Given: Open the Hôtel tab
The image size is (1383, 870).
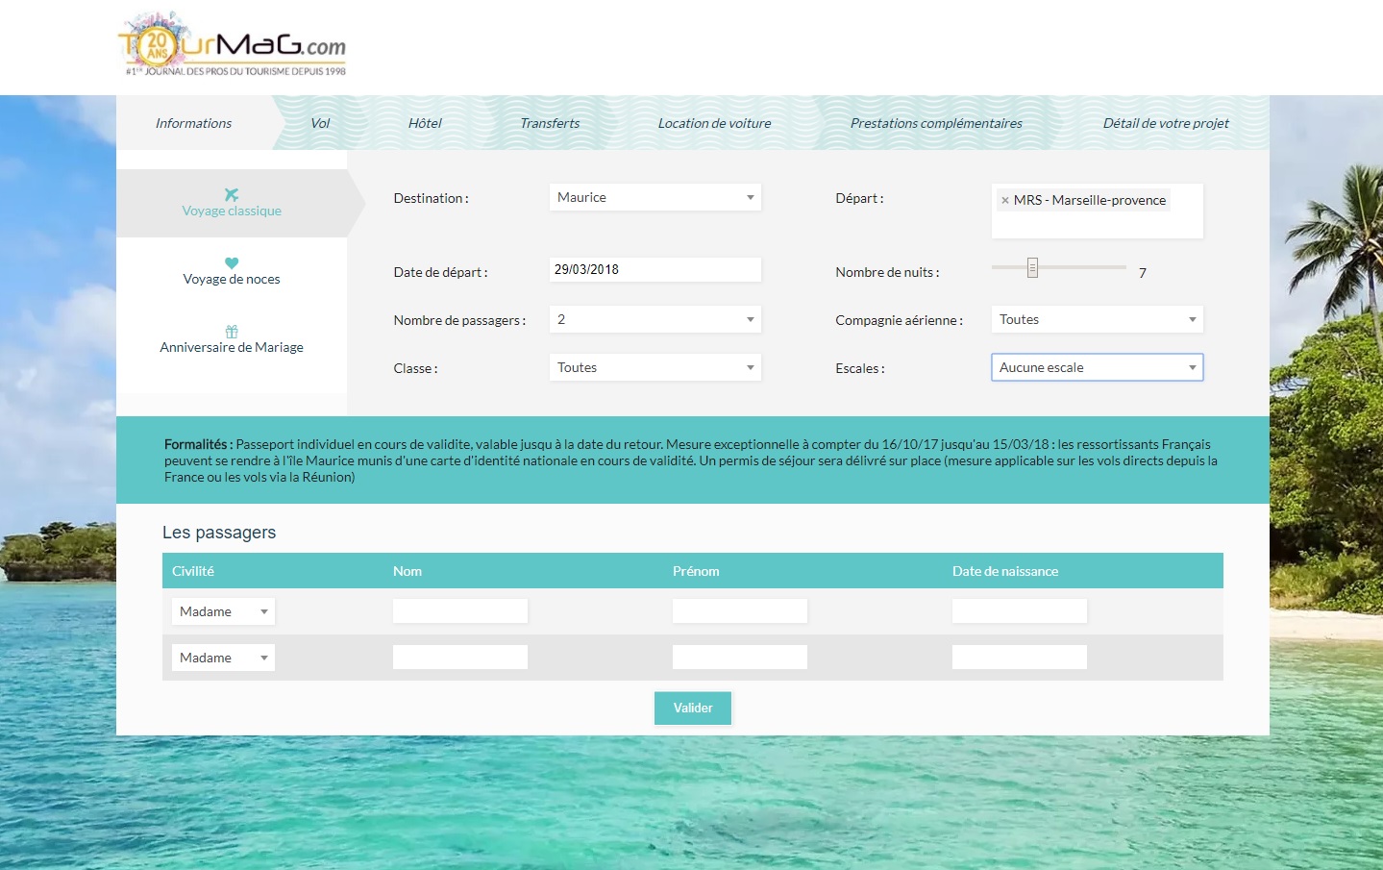Looking at the screenshot, I should point(425,124).
